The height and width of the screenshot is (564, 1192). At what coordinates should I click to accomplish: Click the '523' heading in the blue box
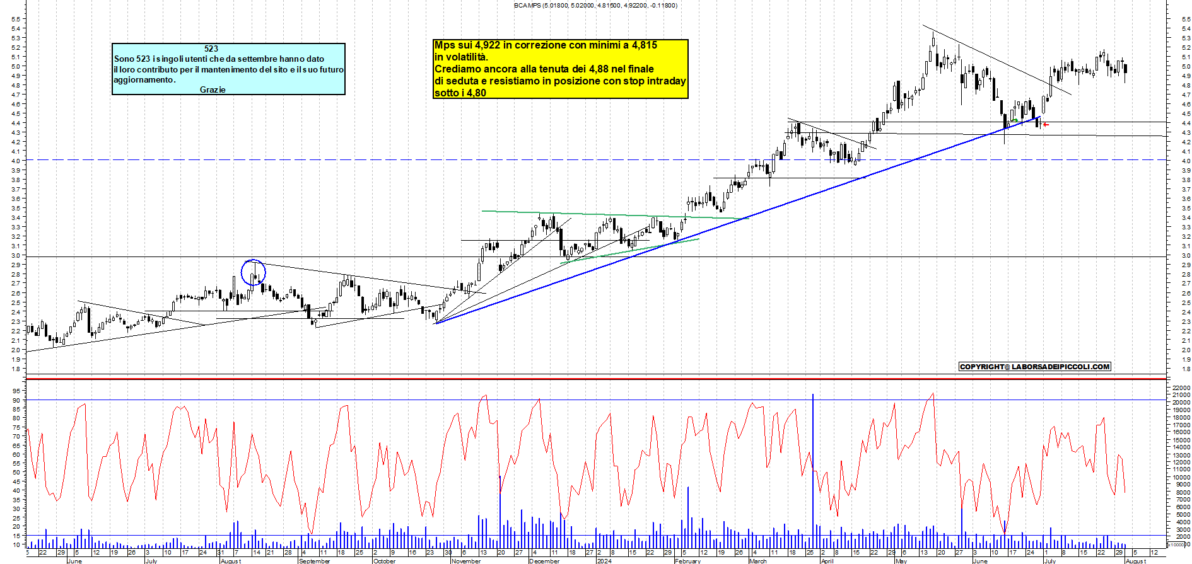pyautogui.click(x=211, y=49)
